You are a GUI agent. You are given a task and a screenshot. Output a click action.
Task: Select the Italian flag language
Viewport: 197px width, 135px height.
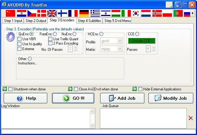tap(126, 13)
